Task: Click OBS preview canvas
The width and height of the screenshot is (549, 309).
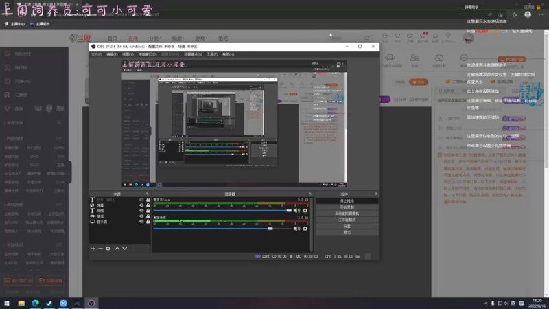Action: pos(234,124)
